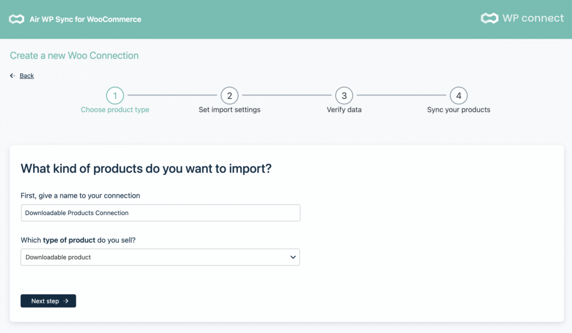The width and height of the screenshot is (572, 333).
Task: Click the WP connect logo icon
Action: (489, 18)
